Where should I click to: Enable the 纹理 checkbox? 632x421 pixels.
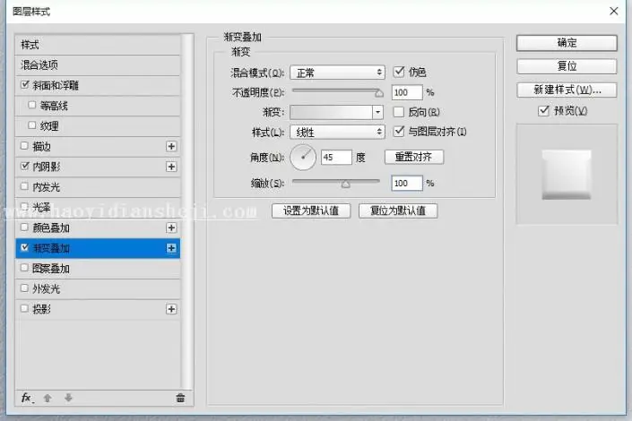(32, 125)
